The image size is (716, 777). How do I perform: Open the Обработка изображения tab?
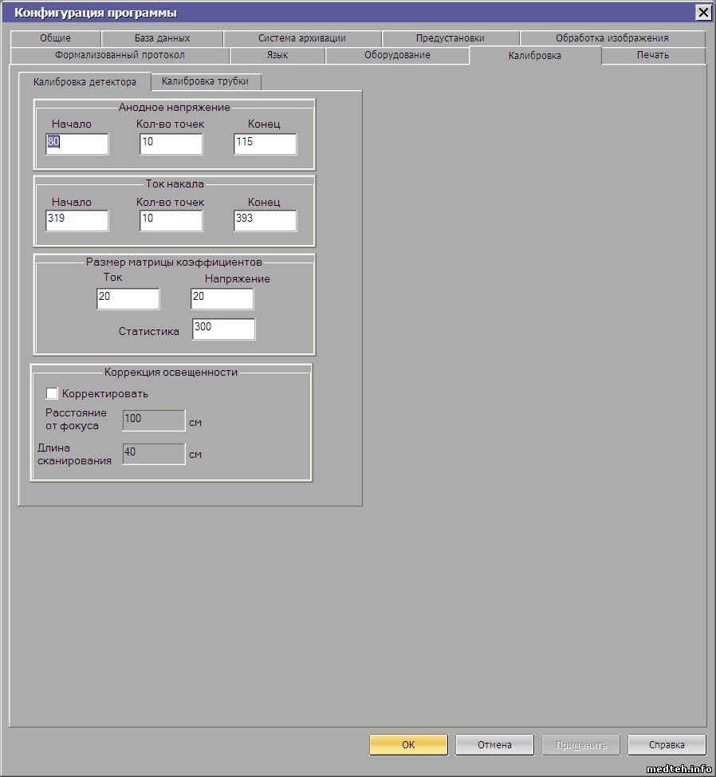(x=612, y=38)
